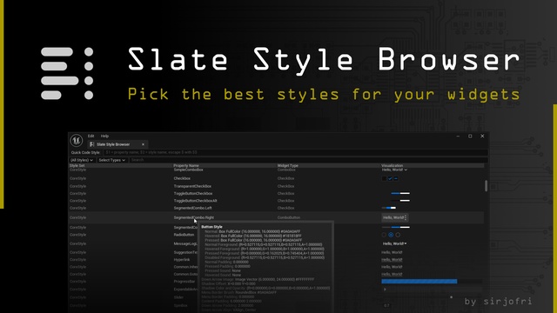This screenshot has height=313, width=557.
Task: Toggle the ToggleButtonCheckbox visualization
Action: [400, 193]
